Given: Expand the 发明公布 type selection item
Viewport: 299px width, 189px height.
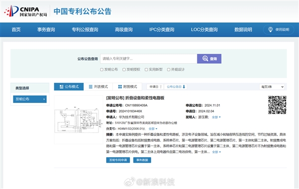Looking at the screenshot, I should click(30, 99).
